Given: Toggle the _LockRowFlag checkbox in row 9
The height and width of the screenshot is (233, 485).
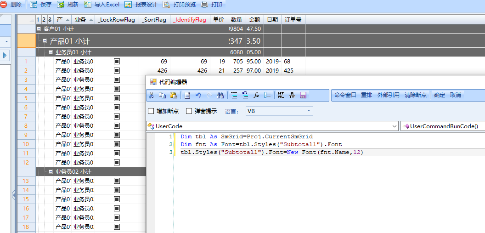Looking at the screenshot, I should click(x=117, y=135).
